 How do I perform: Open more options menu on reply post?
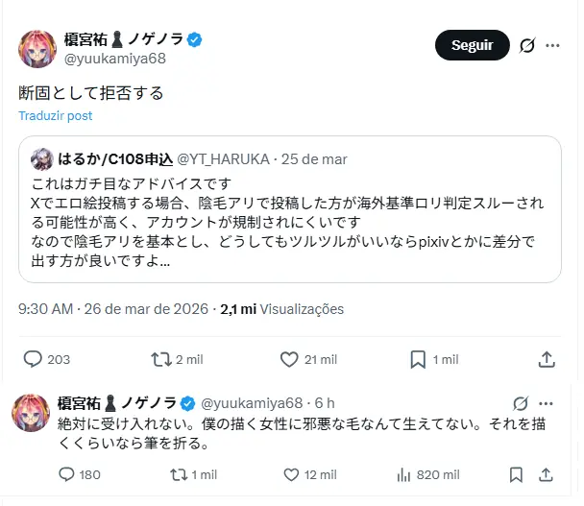tap(550, 402)
